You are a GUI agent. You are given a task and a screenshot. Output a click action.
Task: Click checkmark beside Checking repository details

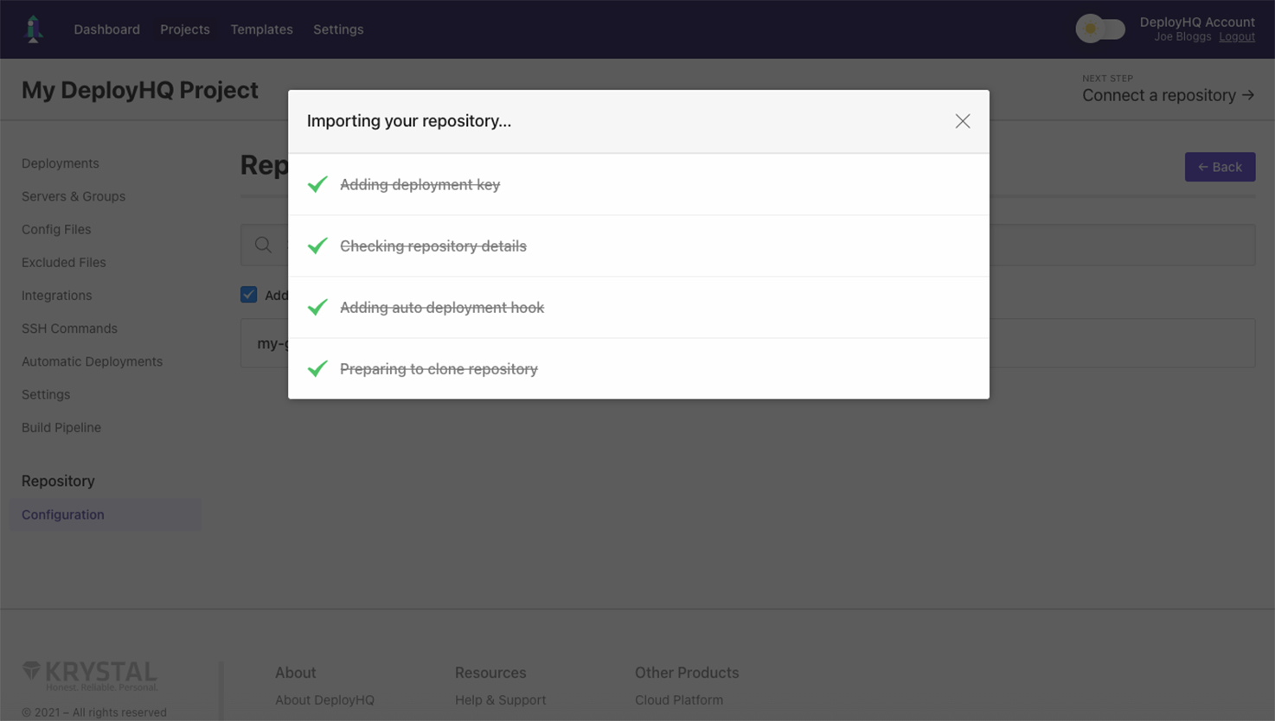pyautogui.click(x=317, y=246)
